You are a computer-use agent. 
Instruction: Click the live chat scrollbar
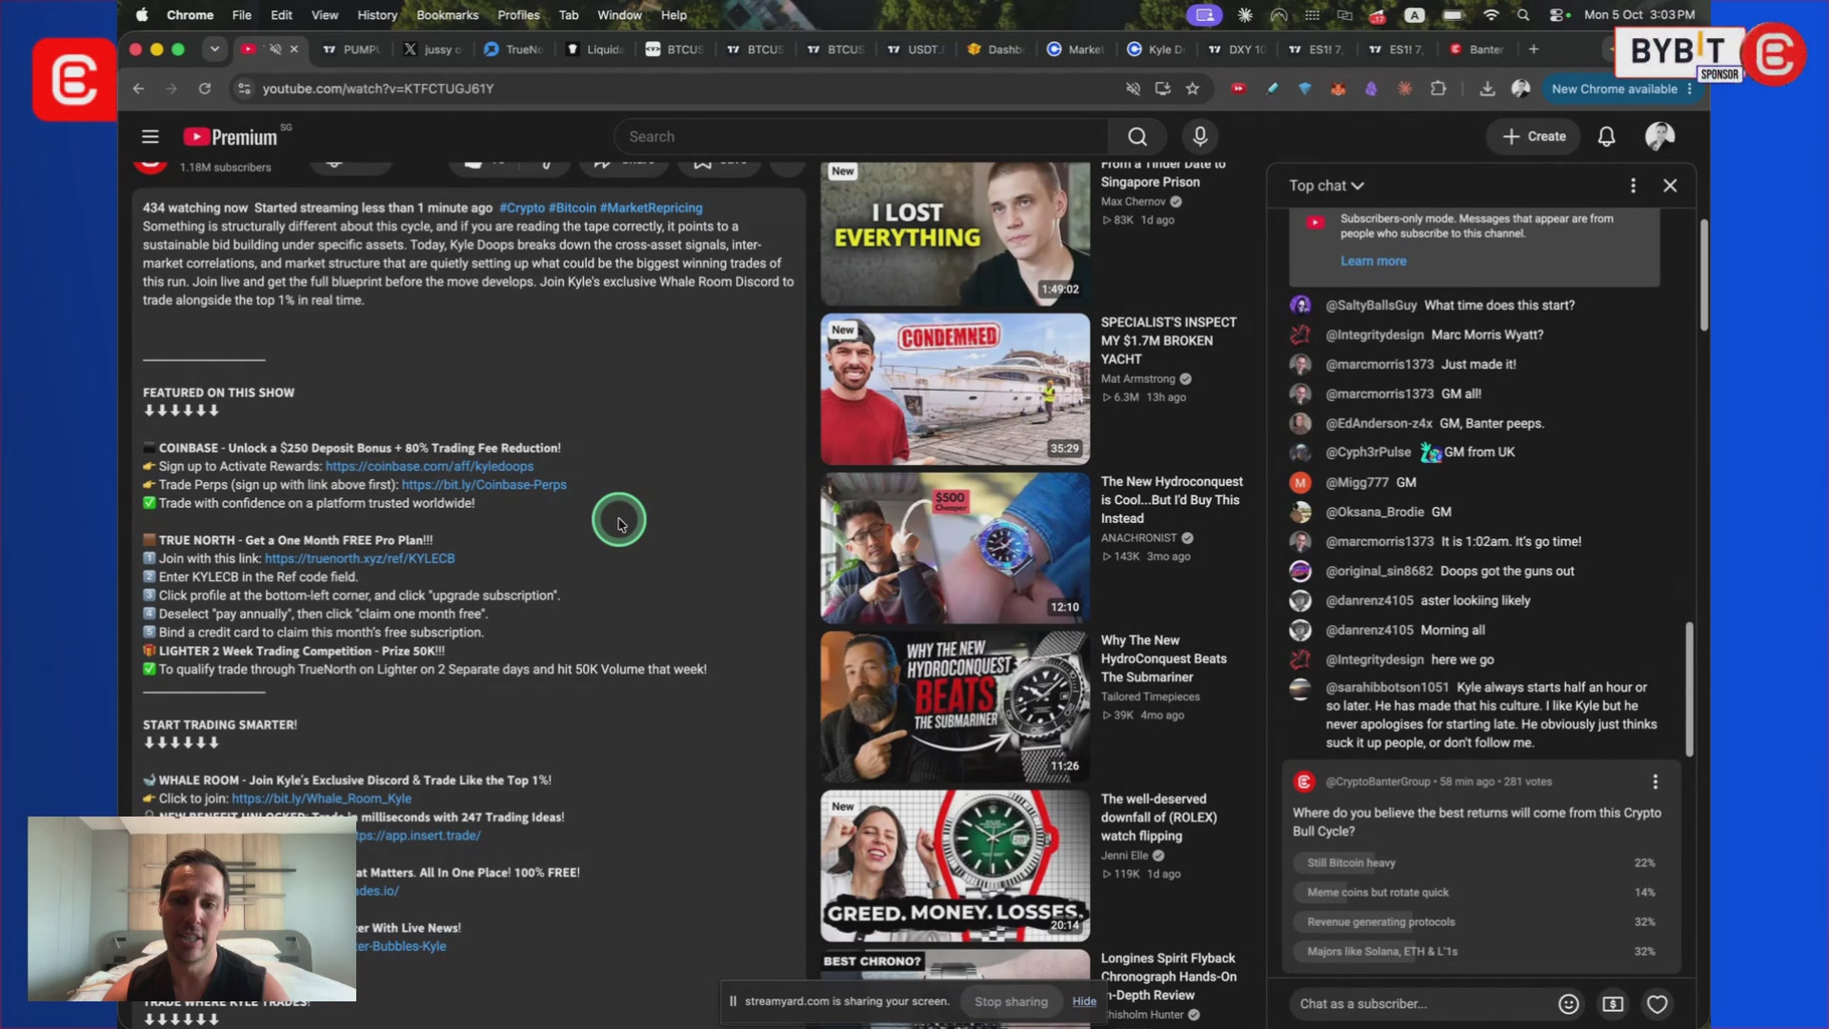1690,689
